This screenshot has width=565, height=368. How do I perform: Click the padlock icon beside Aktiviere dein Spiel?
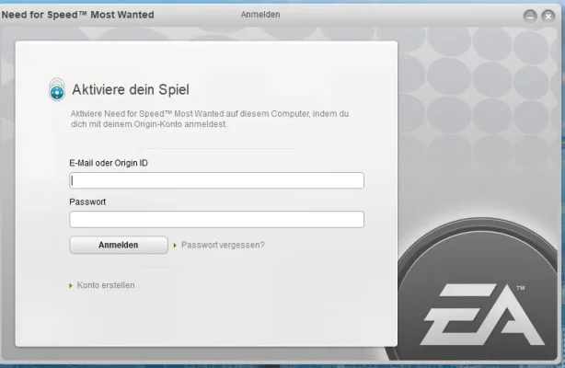point(57,89)
